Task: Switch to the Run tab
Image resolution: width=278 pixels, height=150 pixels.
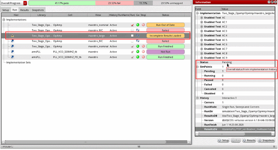Action: pos(15,10)
